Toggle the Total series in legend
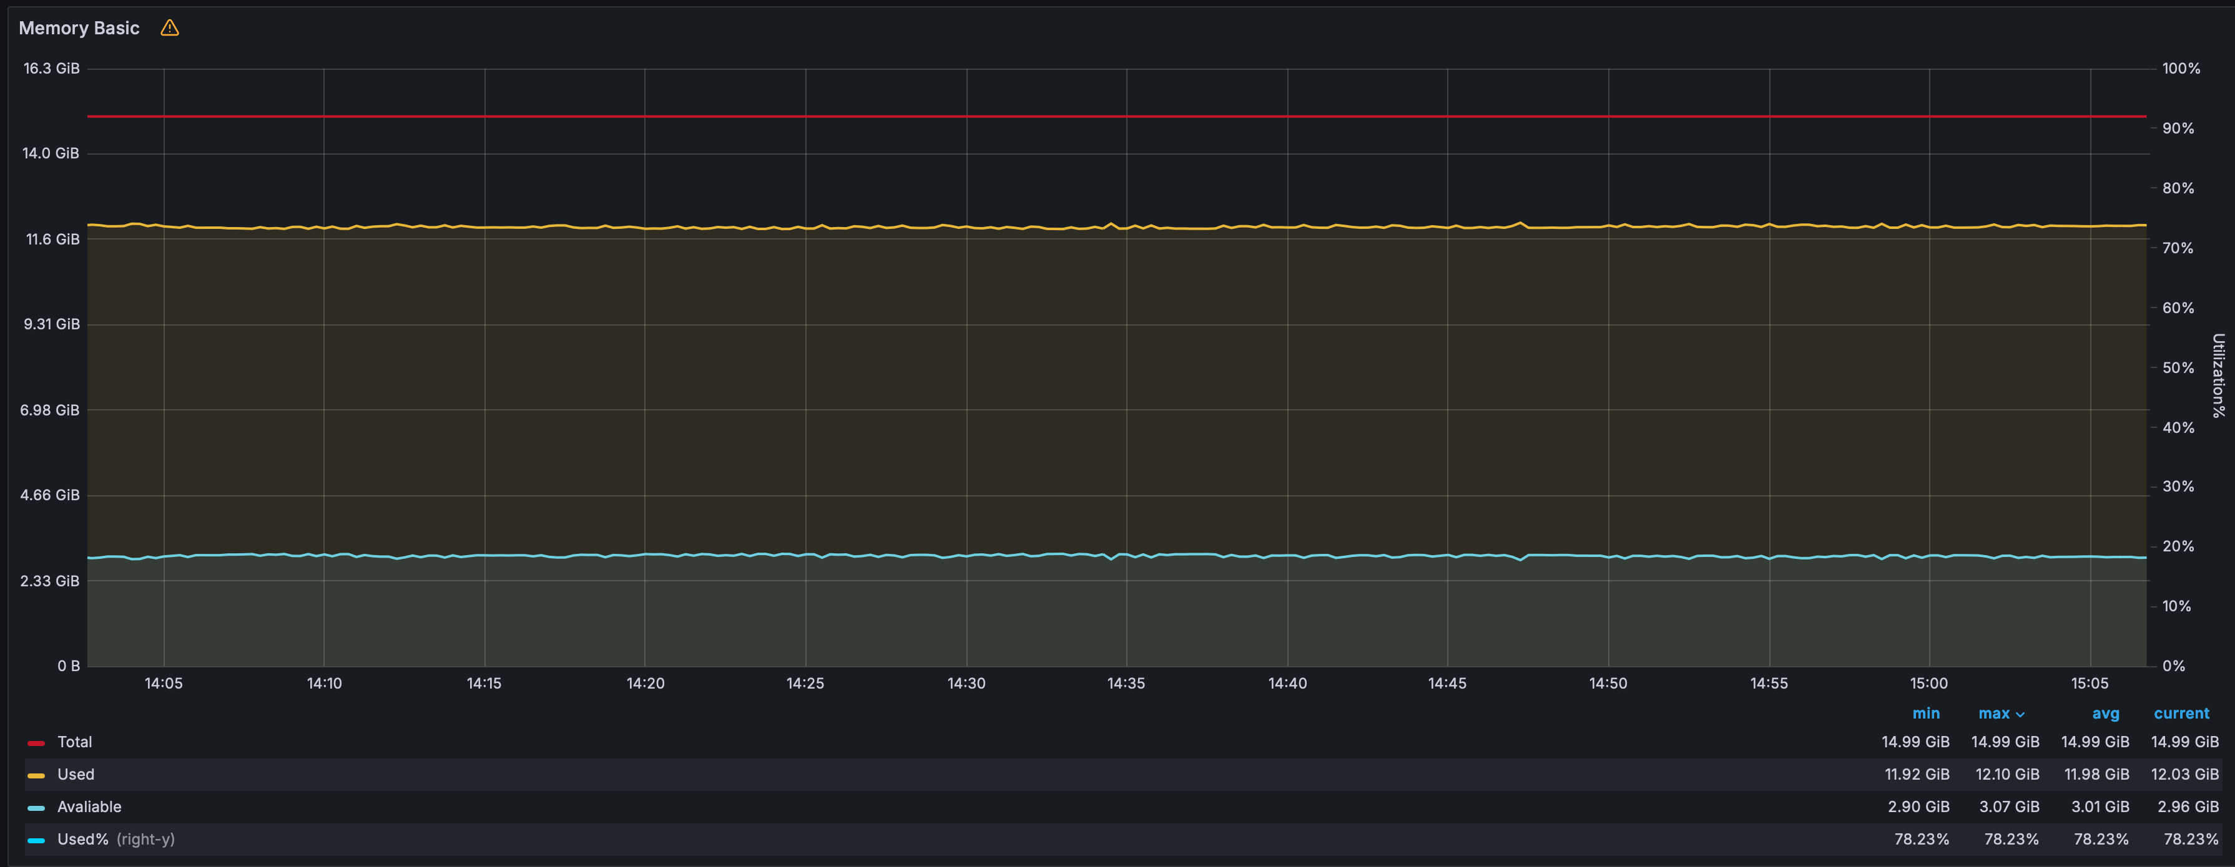Viewport: 2235px width, 867px height. [x=75, y=742]
